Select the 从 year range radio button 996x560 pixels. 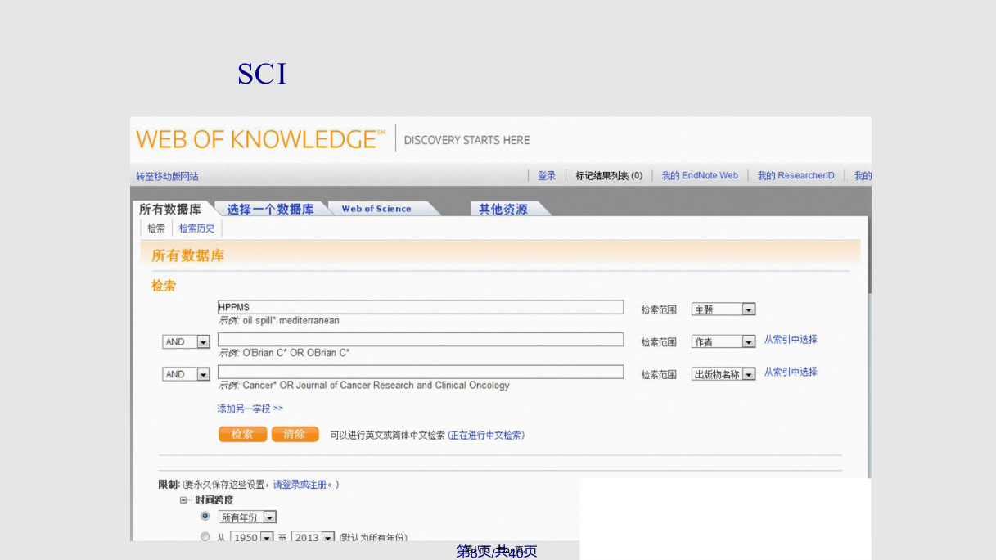205,537
